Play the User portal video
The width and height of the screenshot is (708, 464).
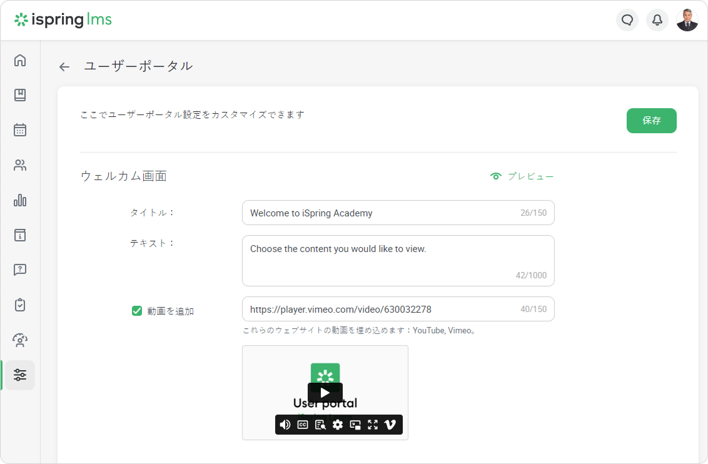[x=325, y=393]
